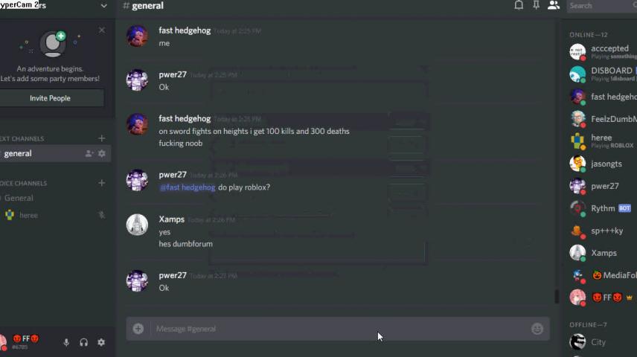Focus the Message #general input field
Image resolution: width=637 pixels, height=357 pixels.
click(340, 329)
